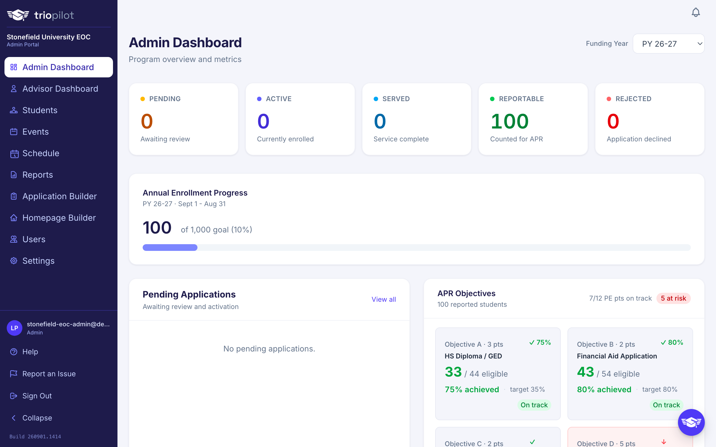Screen dimensions: 716x447
Task: Open the floating graduation cap assistant button
Action: (691, 422)
